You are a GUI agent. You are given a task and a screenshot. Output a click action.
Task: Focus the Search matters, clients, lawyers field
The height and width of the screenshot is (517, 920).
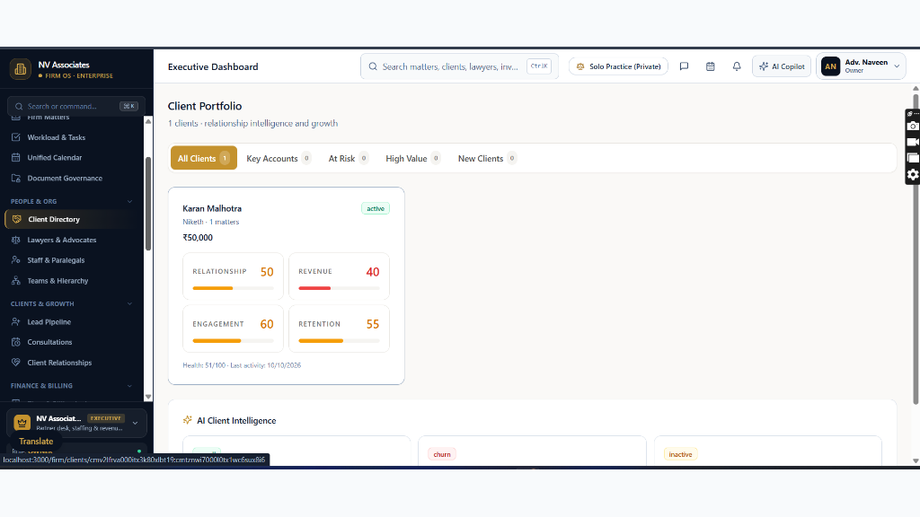[x=459, y=66]
